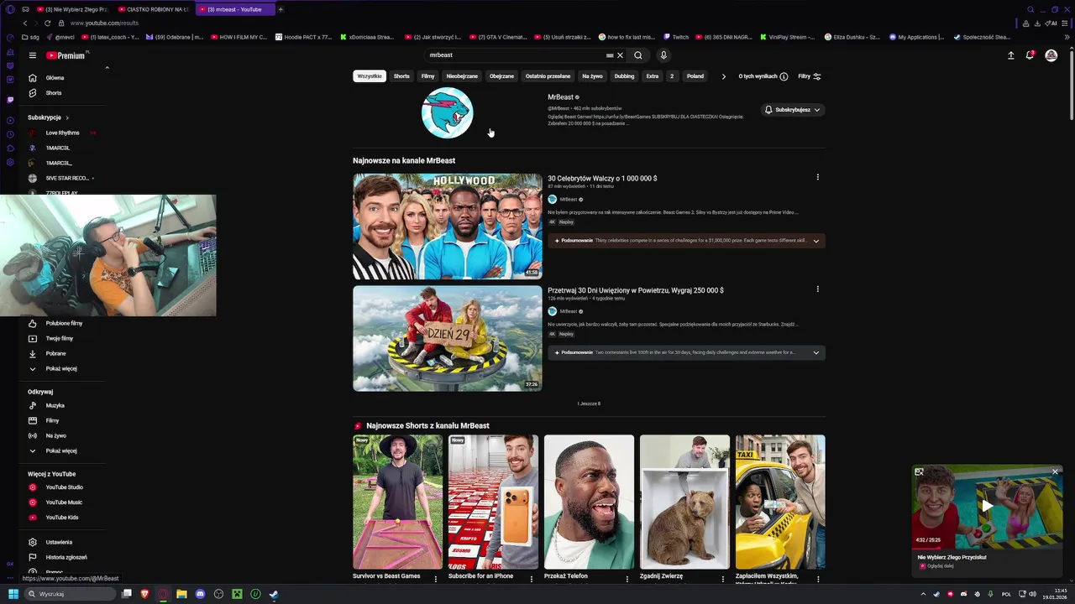The image size is (1075, 604).
Task: Select the Poland filter chip
Action: 695,76
